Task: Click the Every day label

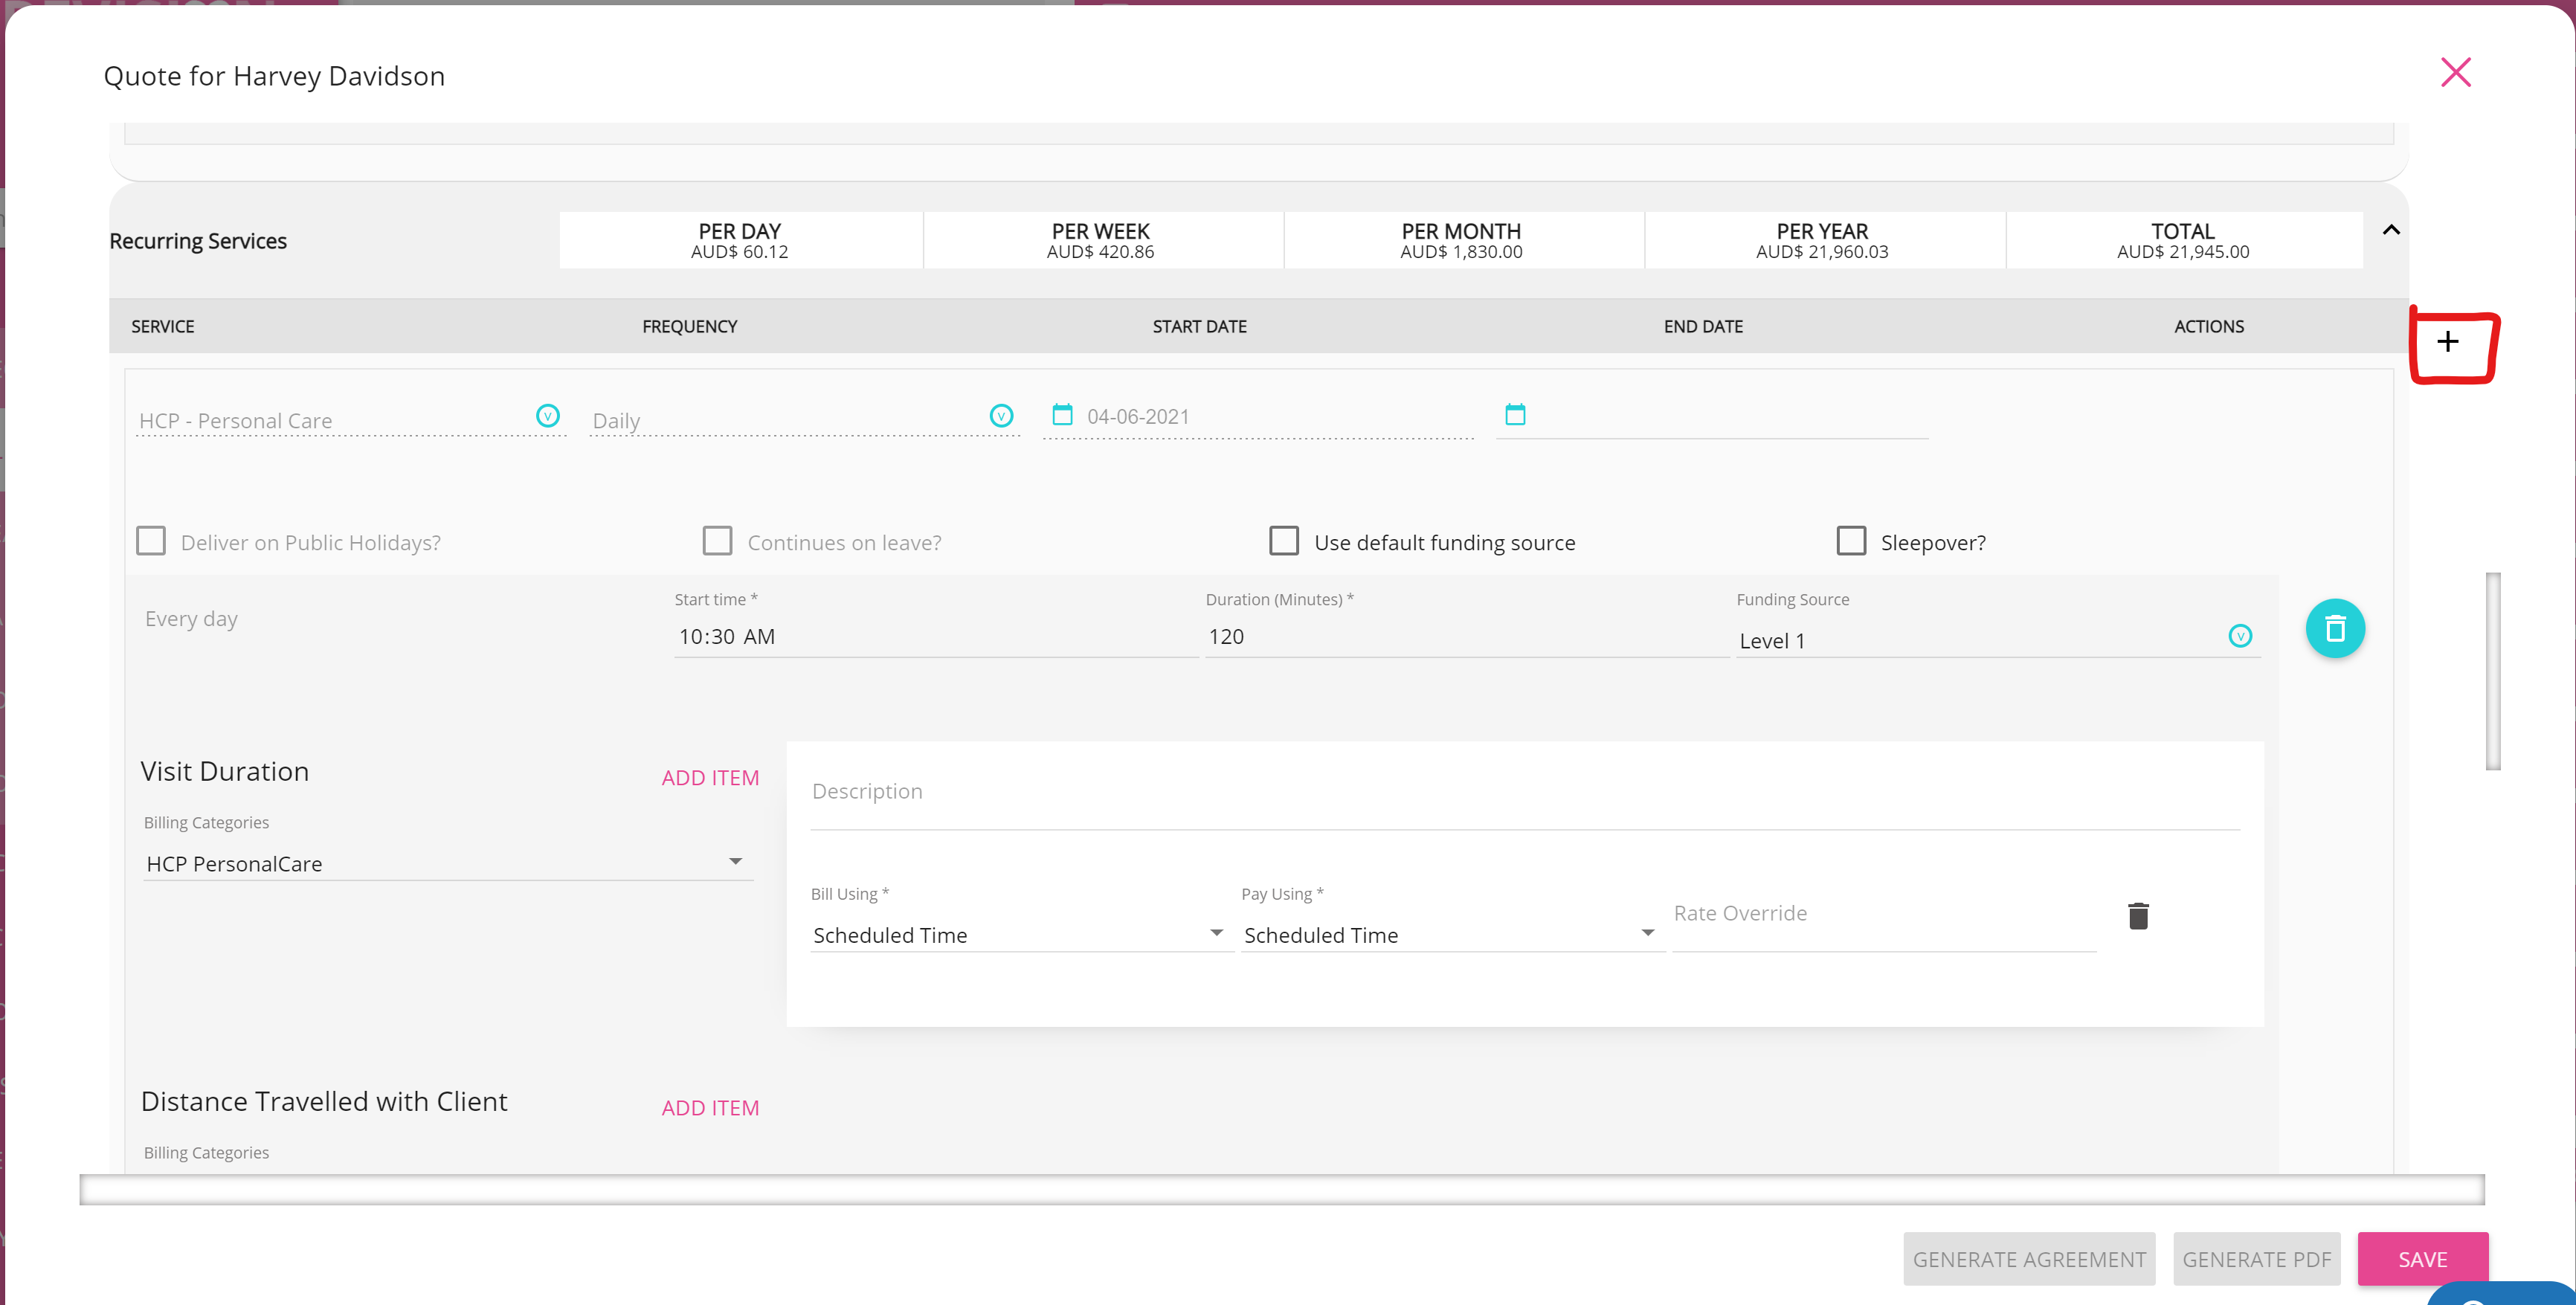Action: click(x=192, y=619)
